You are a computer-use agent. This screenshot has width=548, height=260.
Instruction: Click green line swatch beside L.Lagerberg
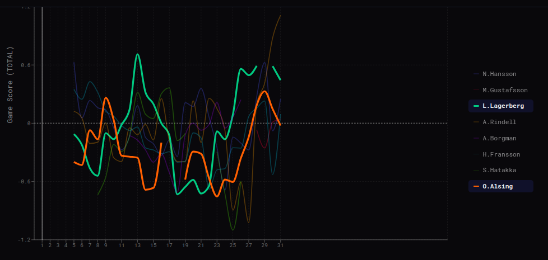(477, 106)
